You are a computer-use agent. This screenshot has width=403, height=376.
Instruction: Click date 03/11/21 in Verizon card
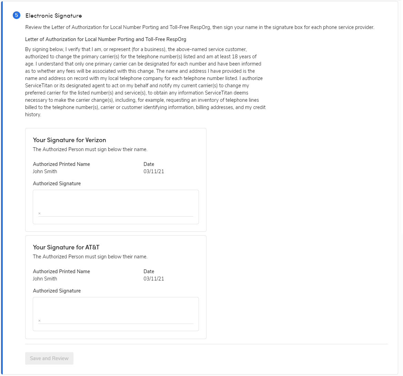point(154,171)
